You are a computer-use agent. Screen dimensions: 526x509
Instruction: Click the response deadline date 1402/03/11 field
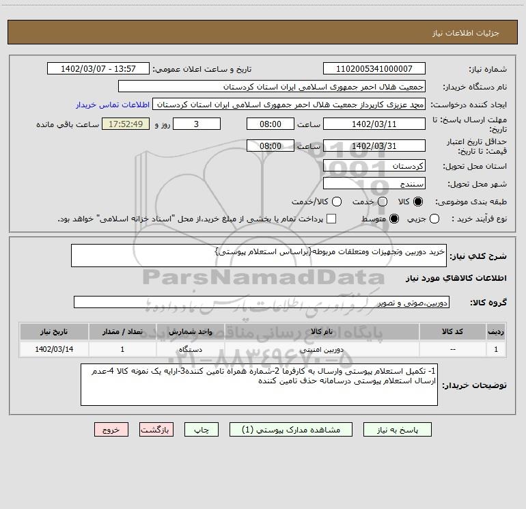coord(374,124)
